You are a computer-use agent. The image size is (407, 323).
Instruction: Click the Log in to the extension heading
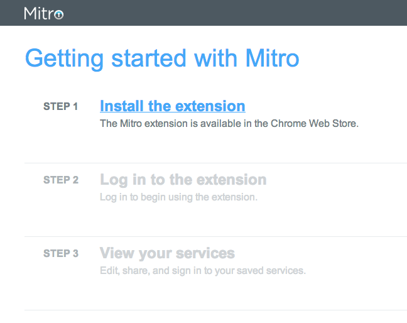[x=183, y=180]
